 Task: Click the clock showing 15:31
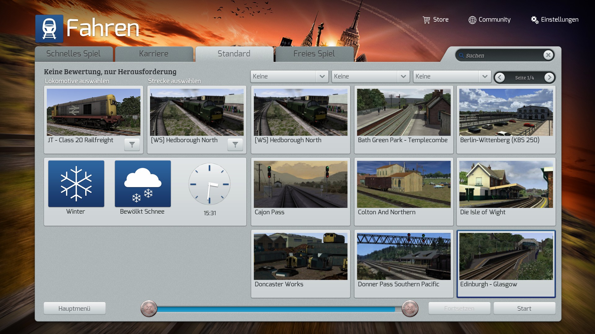(x=209, y=184)
